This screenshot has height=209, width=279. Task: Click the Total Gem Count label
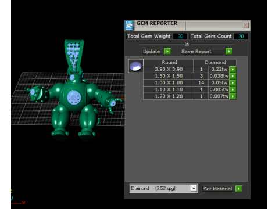(211, 37)
